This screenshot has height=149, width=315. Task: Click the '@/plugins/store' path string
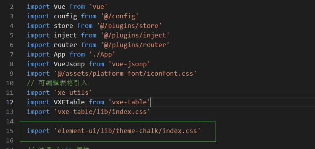(129, 26)
